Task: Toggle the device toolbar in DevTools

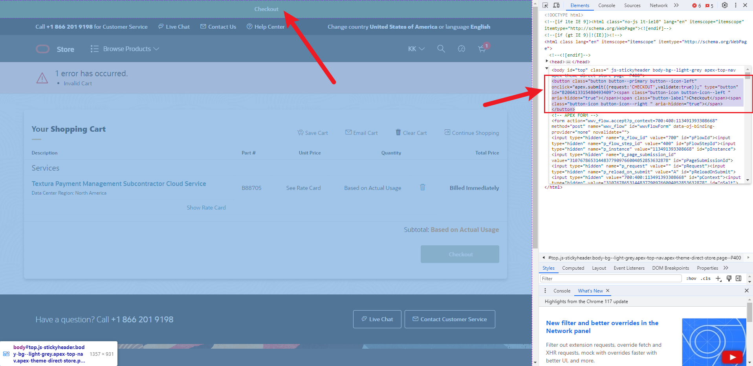Action: 556,6
